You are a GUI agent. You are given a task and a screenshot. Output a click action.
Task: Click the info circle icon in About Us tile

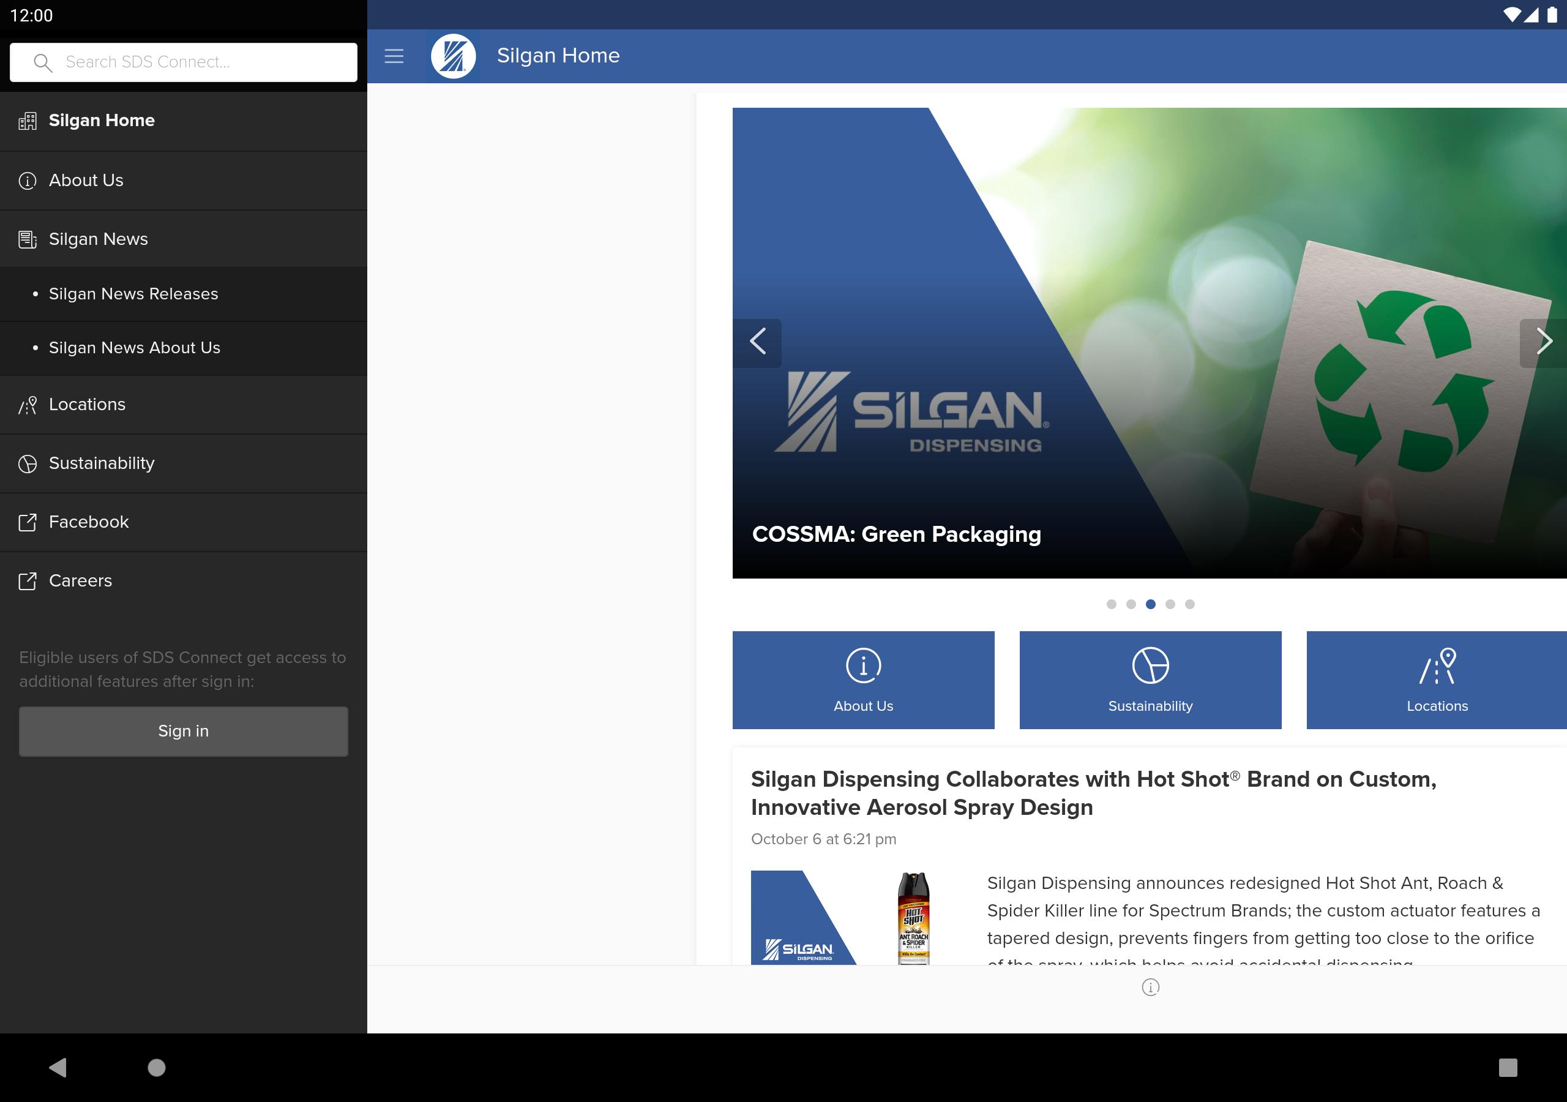pyautogui.click(x=863, y=665)
